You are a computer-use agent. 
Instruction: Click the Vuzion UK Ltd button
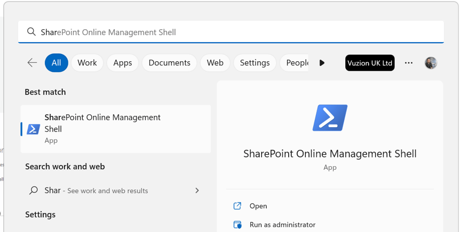click(x=370, y=63)
